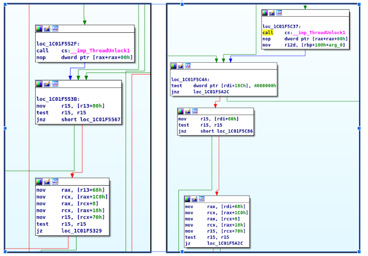This screenshot has height=256, width=368.
Task: Click pencil icon on the [r13+68h] block
Action: click(47, 182)
